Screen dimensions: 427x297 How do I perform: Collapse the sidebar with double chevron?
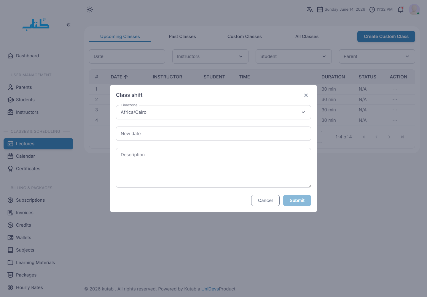(68, 25)
